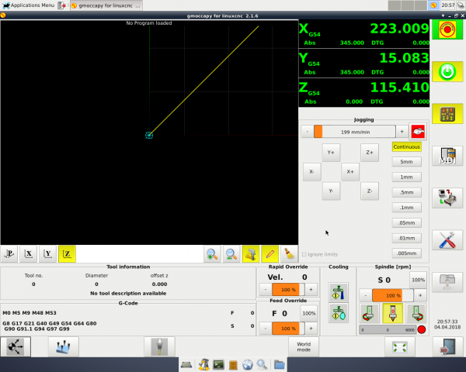The width and height of the screenshot is (466, 372).
Task: Select the perspective P view button
Action: pyautogui.click(x=9, y=253)
